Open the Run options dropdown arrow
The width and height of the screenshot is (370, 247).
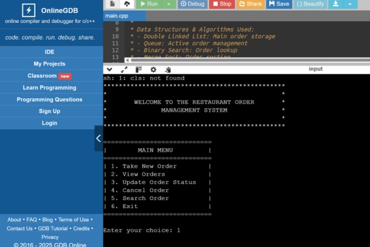169,4
